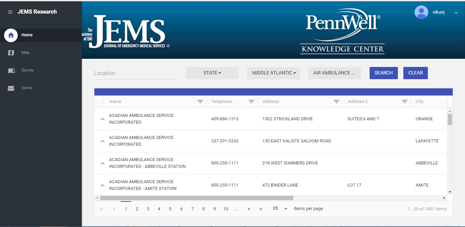
Task: Sort by the City column header
Action: [420, 102]
